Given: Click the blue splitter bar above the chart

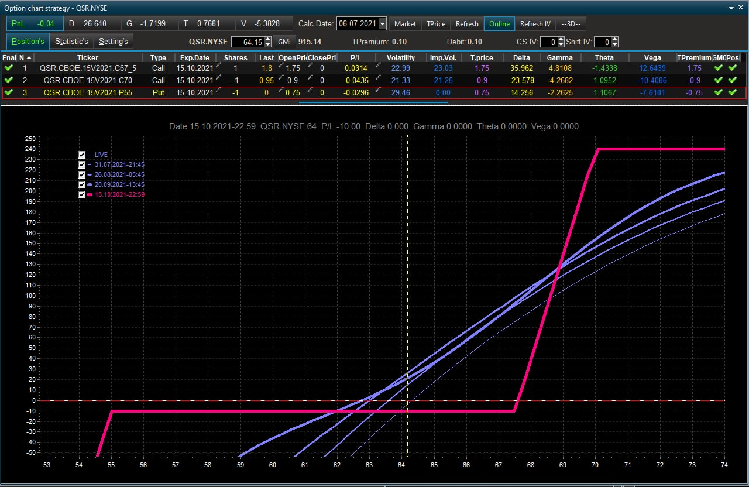Looking at the screenshot, I should point(373,102).
